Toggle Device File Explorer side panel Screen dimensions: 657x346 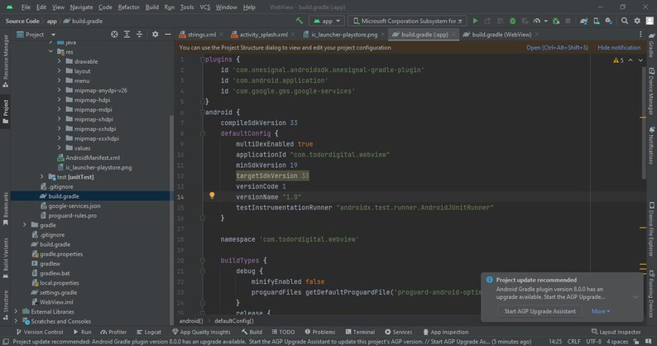click(x=651, y=229)
